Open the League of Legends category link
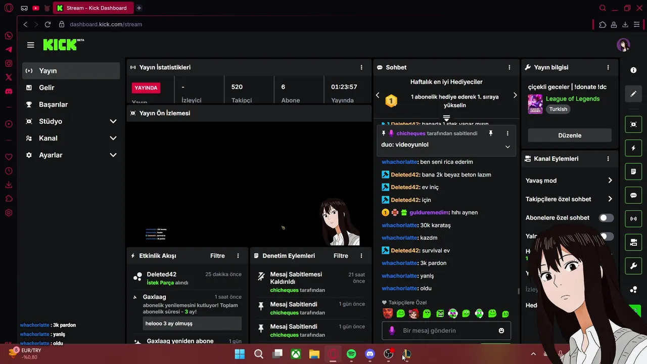The image size is (647, 364). (x=573, y=99)
